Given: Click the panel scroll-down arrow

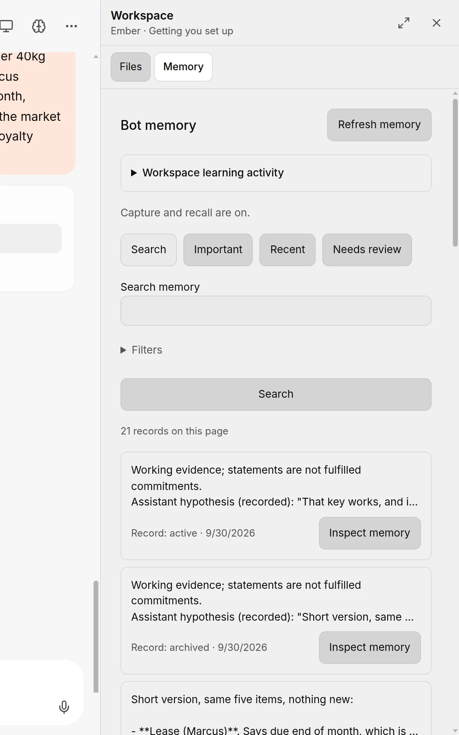Looking at the screenshot, I should point(455,731).
